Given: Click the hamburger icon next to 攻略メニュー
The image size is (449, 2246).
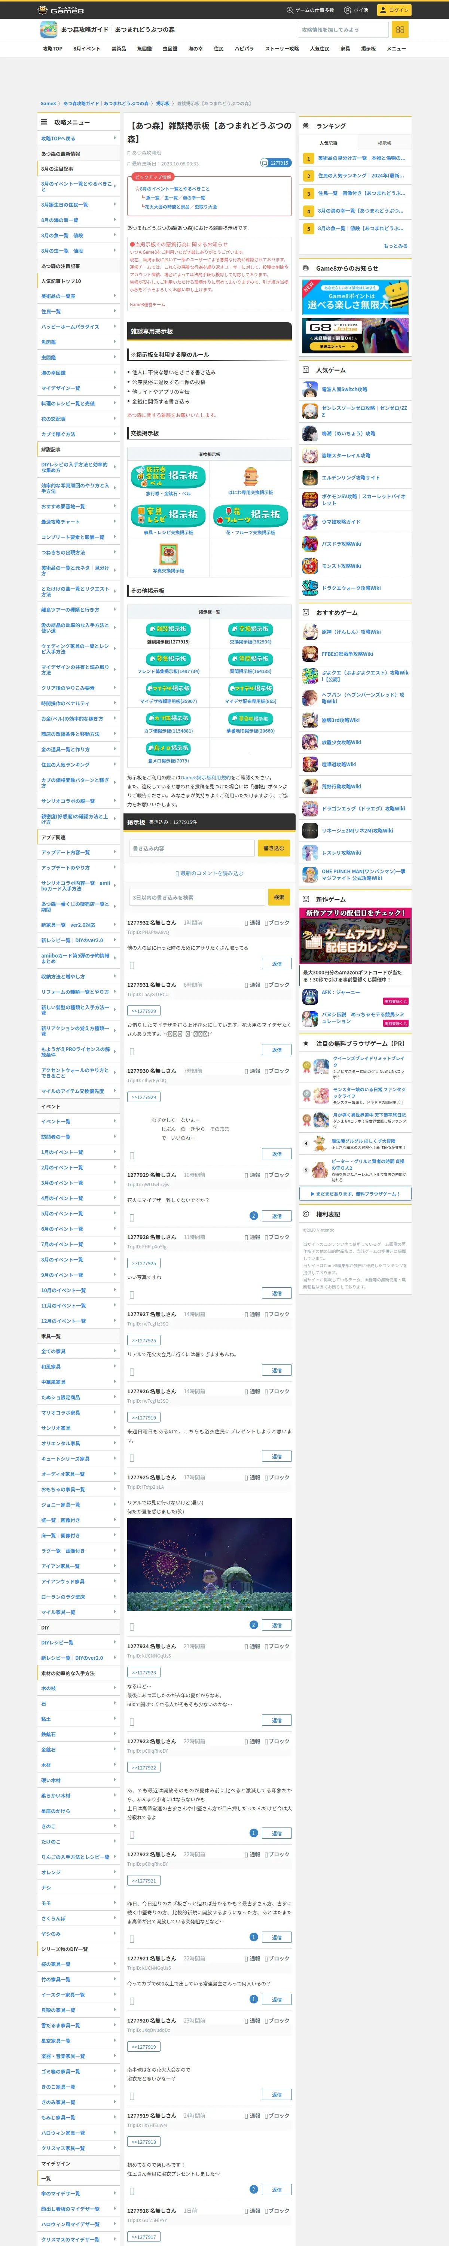Looking at the screenshot, I should (45, 122).
